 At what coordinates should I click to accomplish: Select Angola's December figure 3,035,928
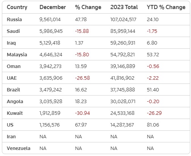pos(51,102)
